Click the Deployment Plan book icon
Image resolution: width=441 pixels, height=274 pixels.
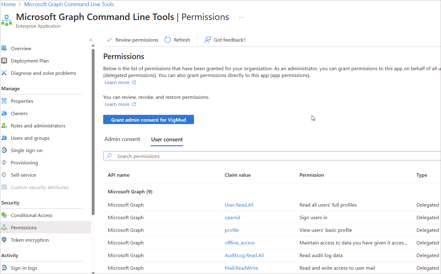tap(4, 61)
